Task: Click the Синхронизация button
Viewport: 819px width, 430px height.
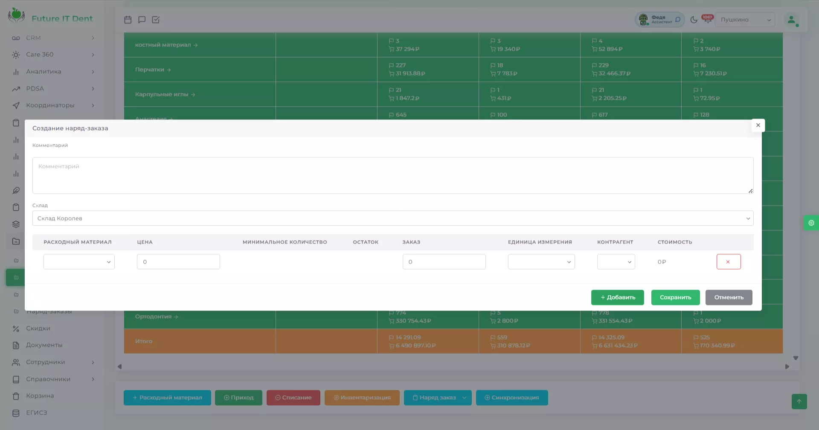Action: click(x=512, y=398)
